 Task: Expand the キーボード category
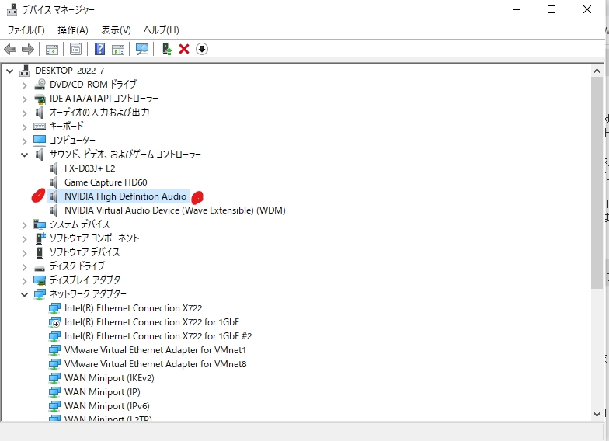25,127
